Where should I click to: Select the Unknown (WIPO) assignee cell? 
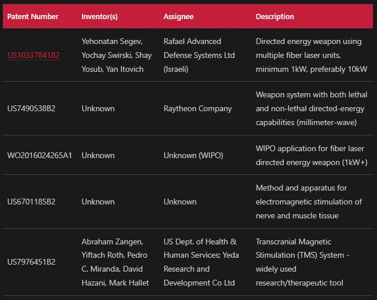[x=193, y=155]
